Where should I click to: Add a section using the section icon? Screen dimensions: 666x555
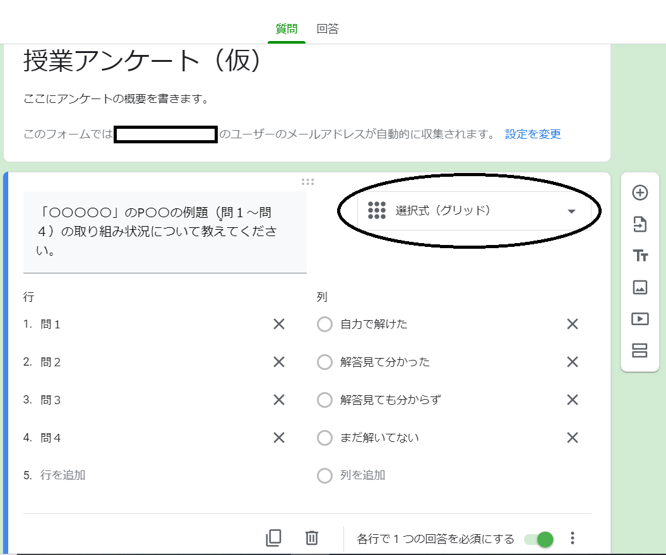pos(639,350)
